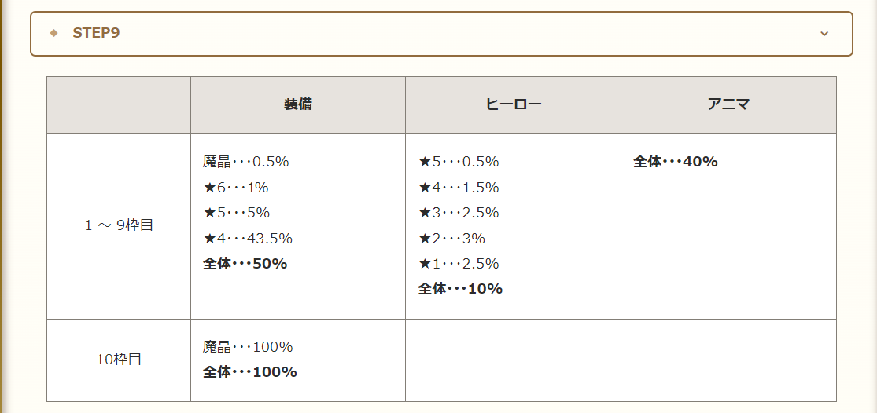Viewport: 877px width, 413px height.
Task: Click the ★4 43.5% equipment rate
Action: tap(247, 239)
